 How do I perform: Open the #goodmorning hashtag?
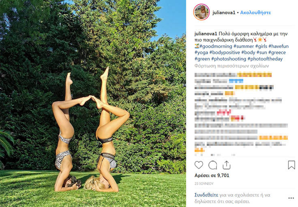click(x=216, y=46)
